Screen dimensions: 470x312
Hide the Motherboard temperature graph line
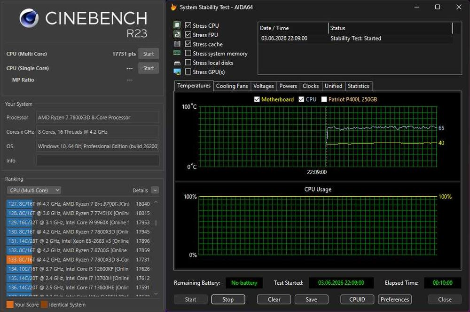[x=257, y=99]
